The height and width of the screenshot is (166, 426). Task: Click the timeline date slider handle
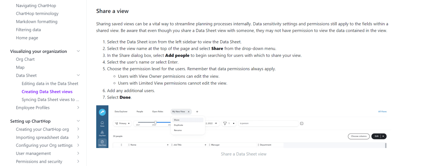(155, 122)
